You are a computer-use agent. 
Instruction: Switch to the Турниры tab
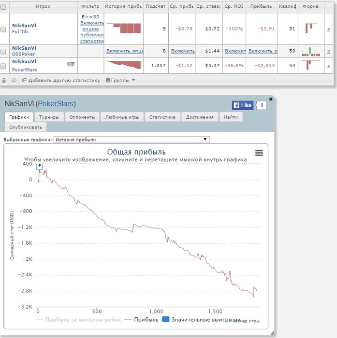(49, 117)
